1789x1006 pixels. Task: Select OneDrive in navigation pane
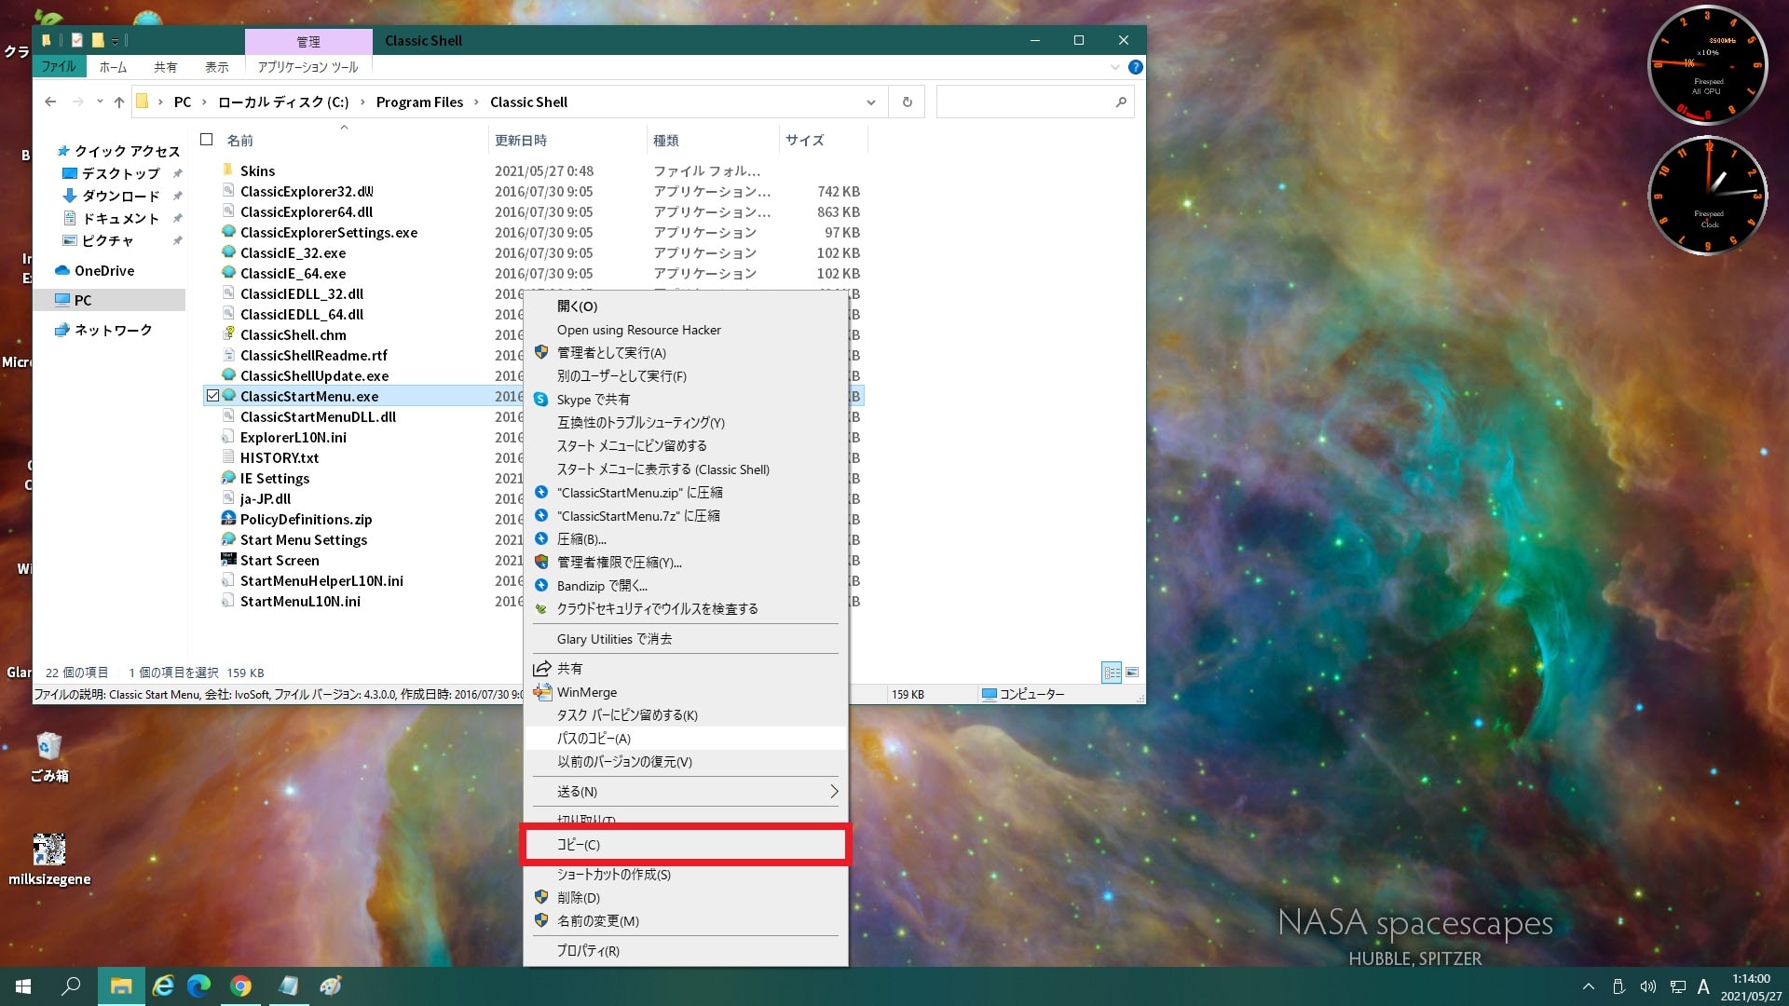click(x=104, y=270)
